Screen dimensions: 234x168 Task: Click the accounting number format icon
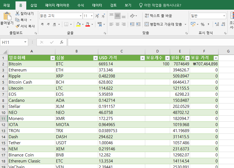pos(193,24)
